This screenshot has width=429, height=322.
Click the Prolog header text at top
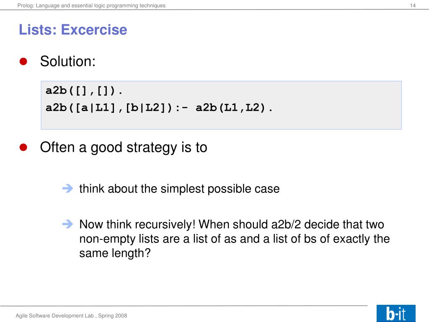[91, 5]
